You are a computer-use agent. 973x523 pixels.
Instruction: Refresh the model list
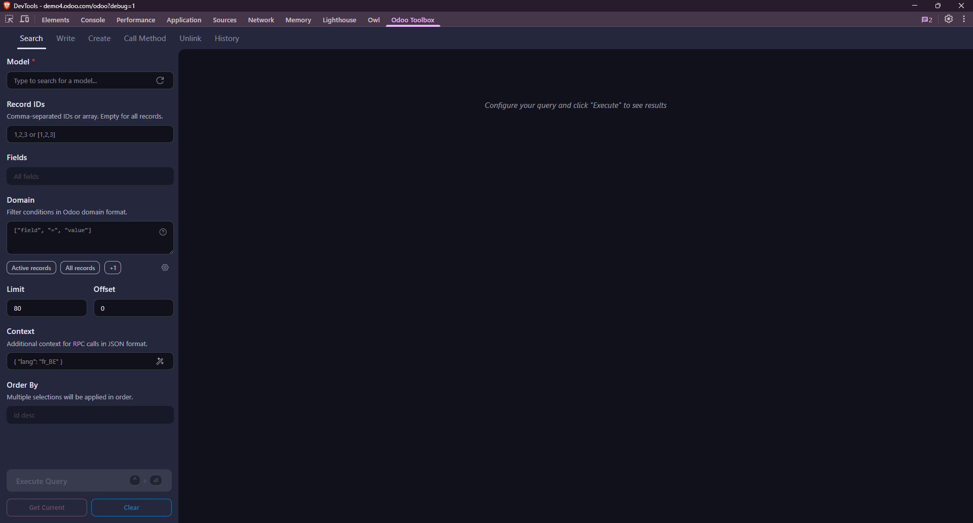[160, 80]
